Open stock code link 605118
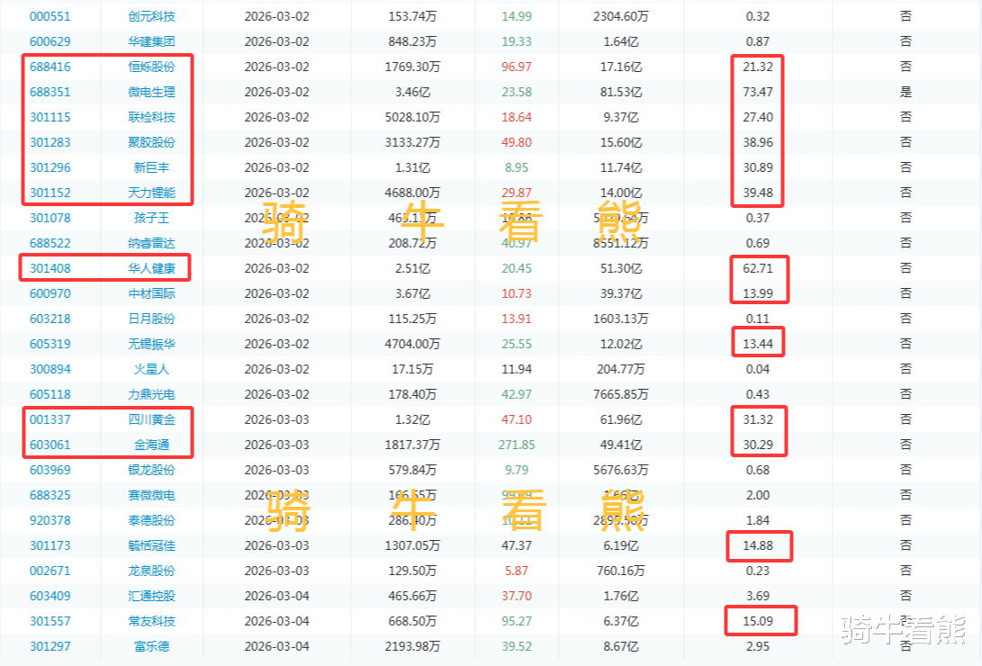The height and width of the screenshot is (666, 982). pos(50,394)
